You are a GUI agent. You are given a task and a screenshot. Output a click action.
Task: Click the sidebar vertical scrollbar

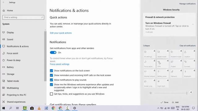(x=45, y=56)
